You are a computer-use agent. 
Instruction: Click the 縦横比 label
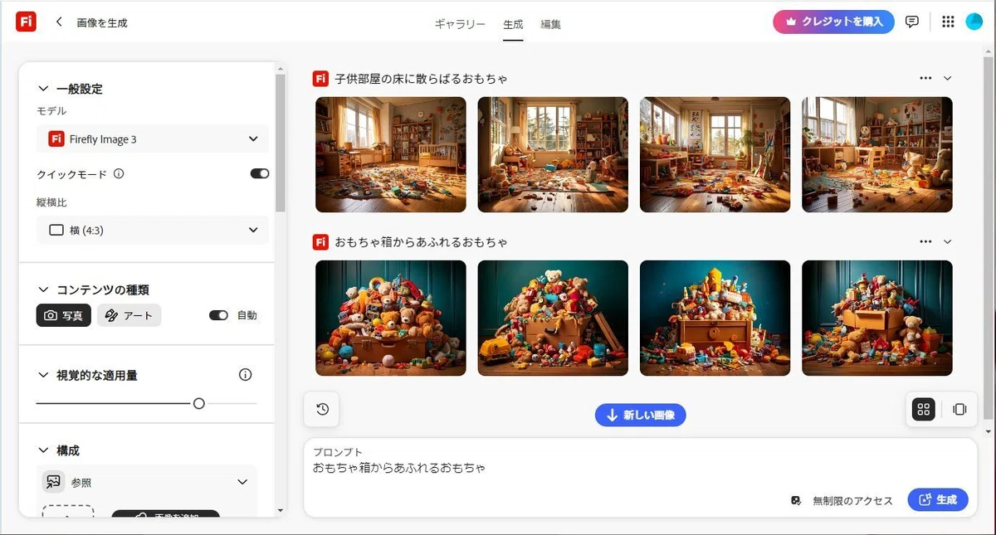[51, 202]
